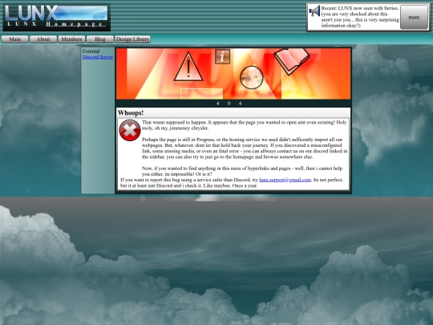433x325 pixels.
Task: Click the '4 0 4' error code text
Action: click(x=229, y=104)
